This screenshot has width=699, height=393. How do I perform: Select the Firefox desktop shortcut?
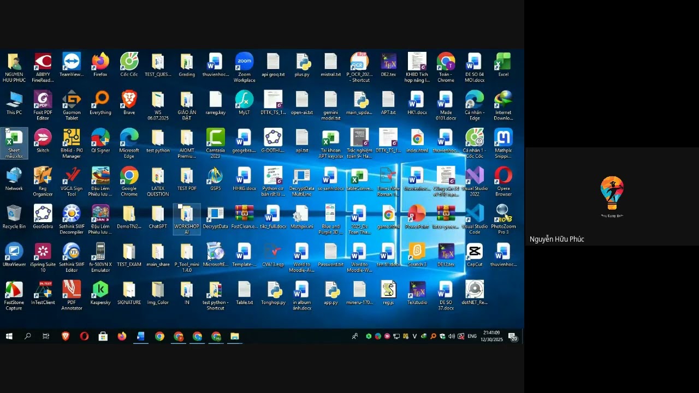coord(100,65)
